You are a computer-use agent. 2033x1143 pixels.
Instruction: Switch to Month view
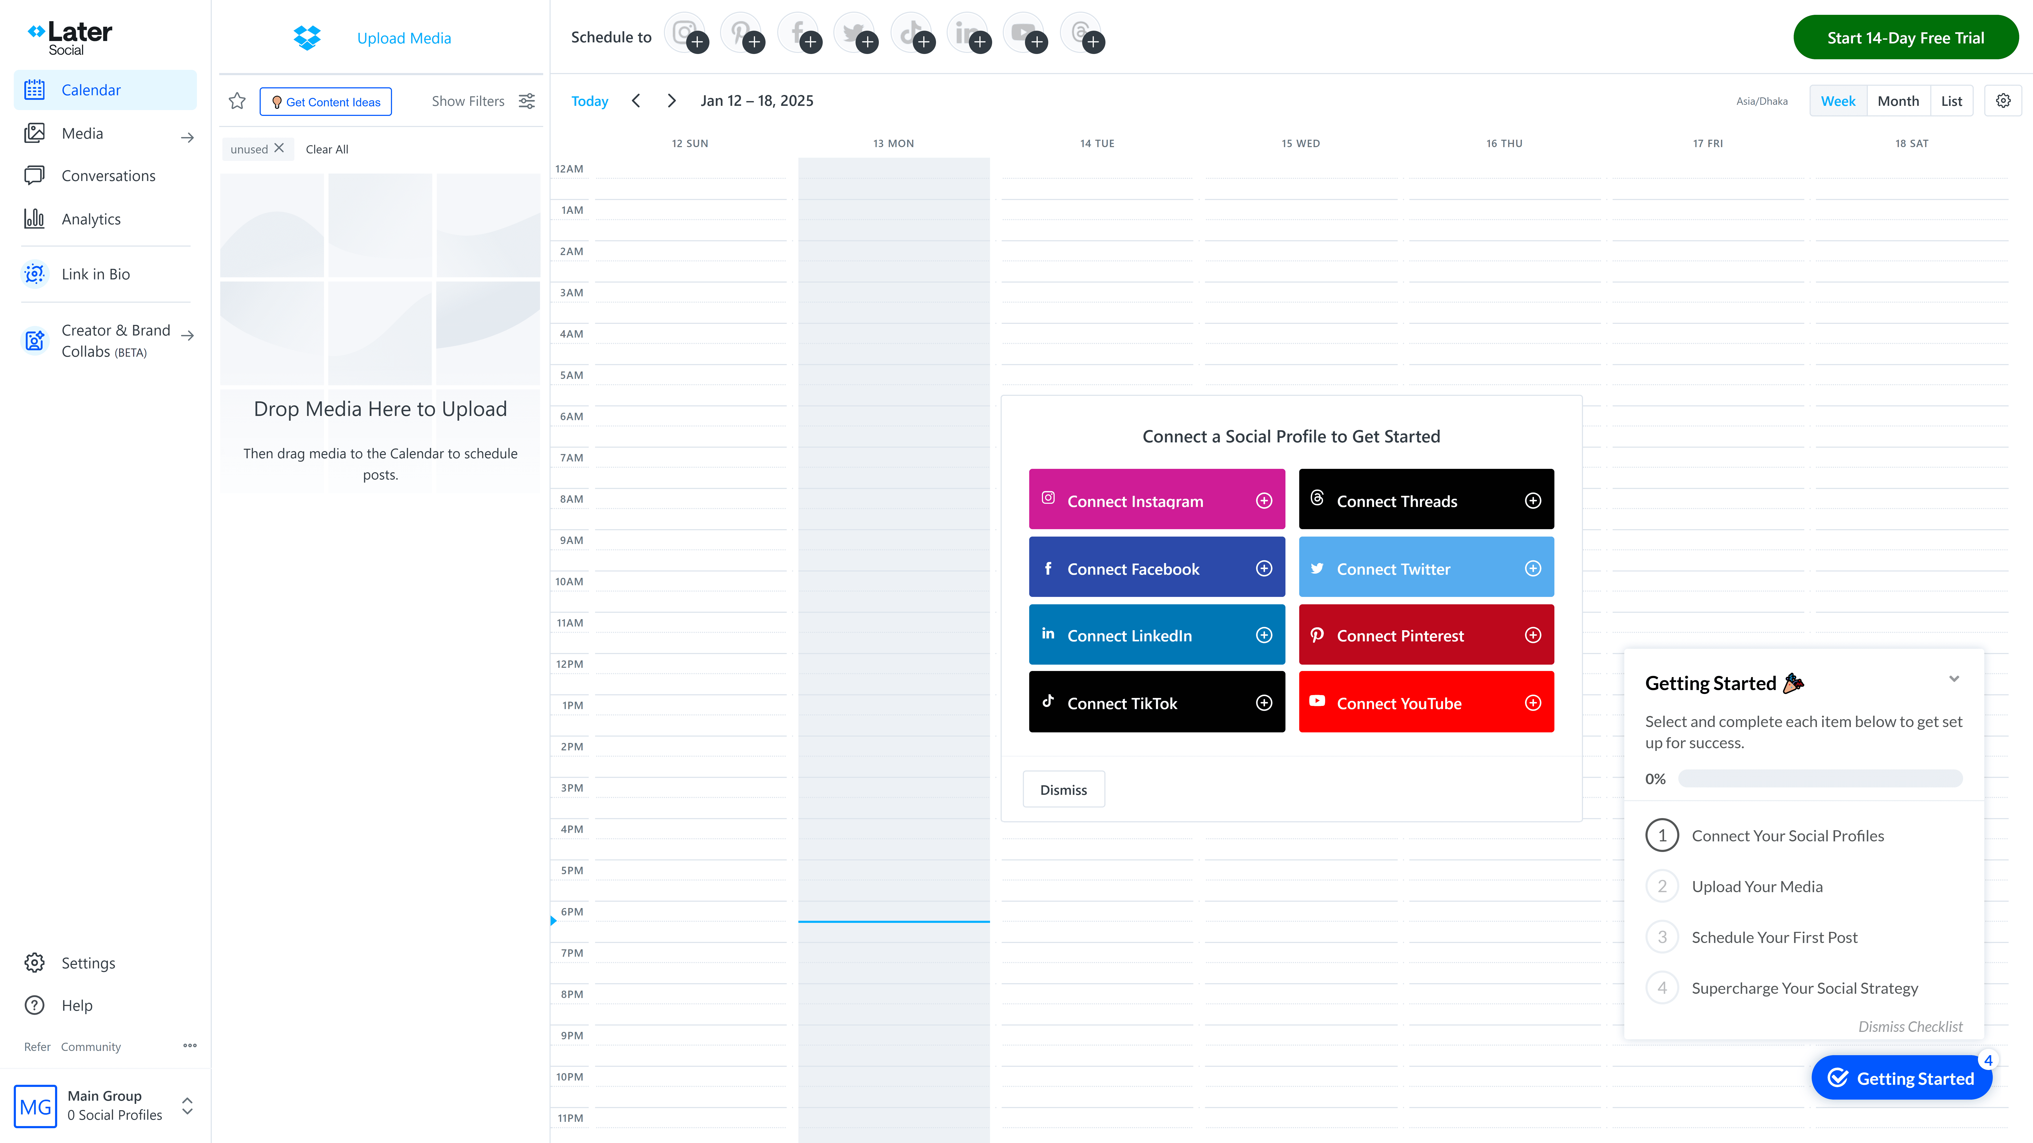[x=1898, y=101]
